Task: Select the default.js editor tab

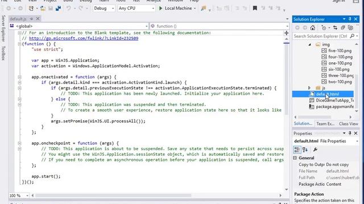Action: (18, 19)
